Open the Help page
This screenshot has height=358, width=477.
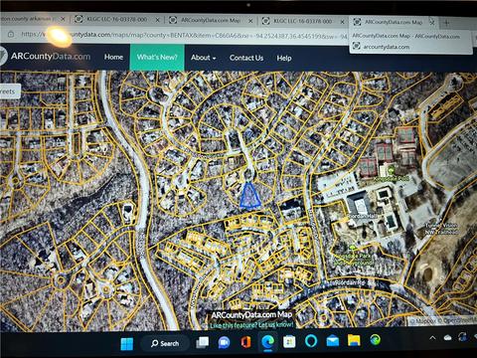[x=284, y=59]
